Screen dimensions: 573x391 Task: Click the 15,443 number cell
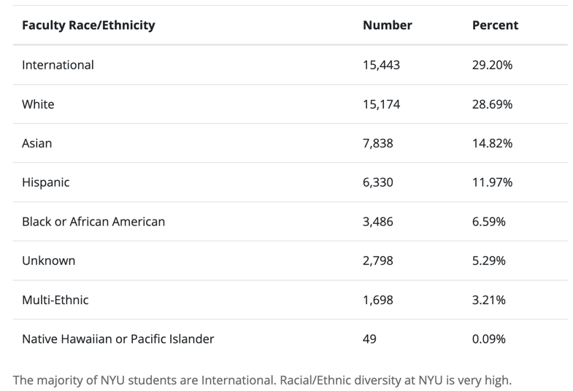(381, 65)
